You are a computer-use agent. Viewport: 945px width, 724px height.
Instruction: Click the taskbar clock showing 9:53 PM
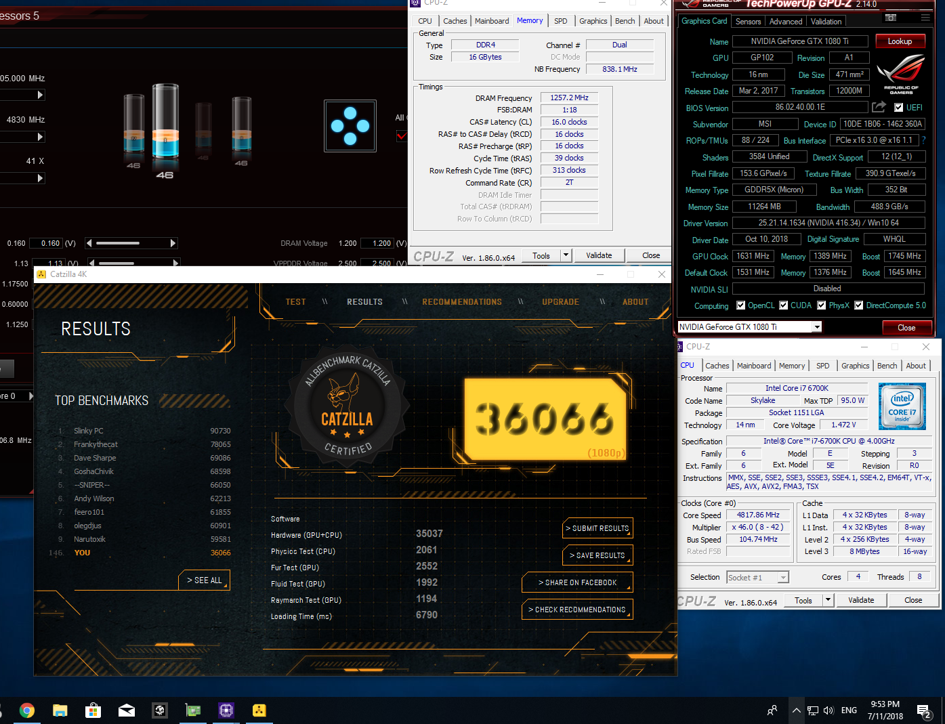pyautogui.click(x=885, y=710)
